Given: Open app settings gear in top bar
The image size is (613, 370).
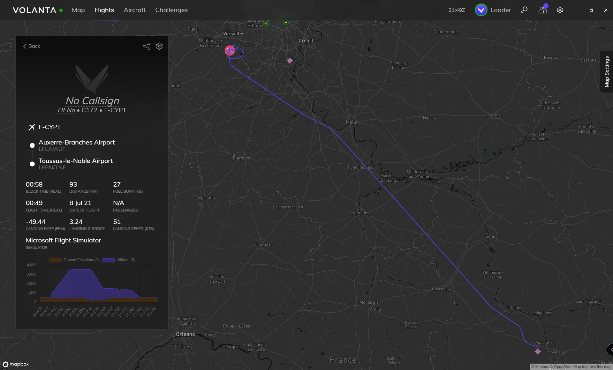Looking at the screenshot, I should (560, 10).
